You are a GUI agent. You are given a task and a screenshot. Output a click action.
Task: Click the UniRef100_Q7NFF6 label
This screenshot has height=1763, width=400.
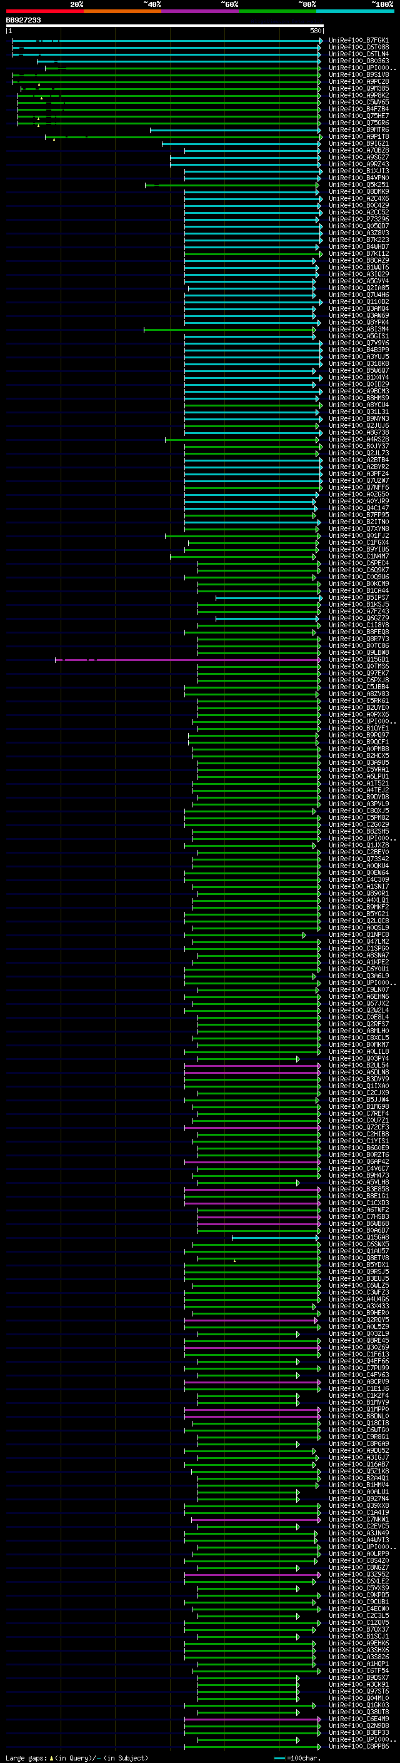pyautogui.click(x=358, y=488)
